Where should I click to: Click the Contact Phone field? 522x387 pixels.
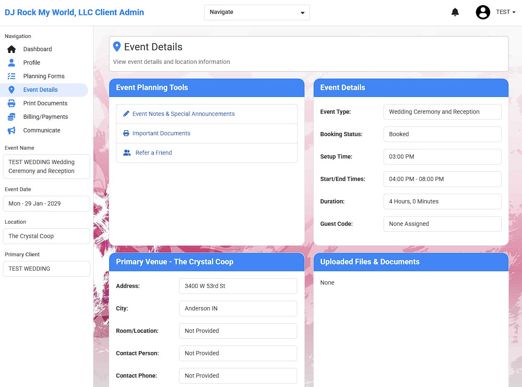(238, 376)
